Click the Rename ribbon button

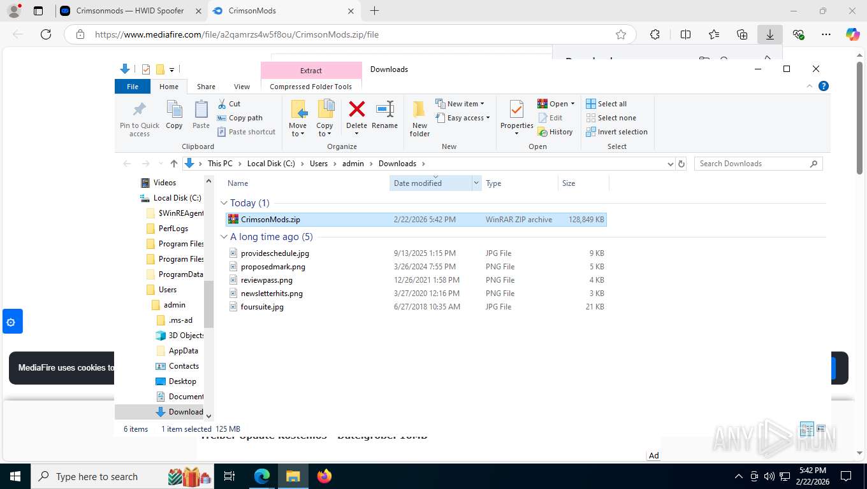[384, 116]
